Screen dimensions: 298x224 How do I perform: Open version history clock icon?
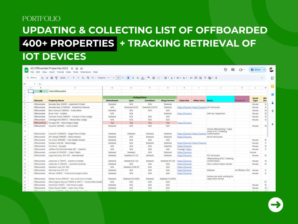pos(226,70)
